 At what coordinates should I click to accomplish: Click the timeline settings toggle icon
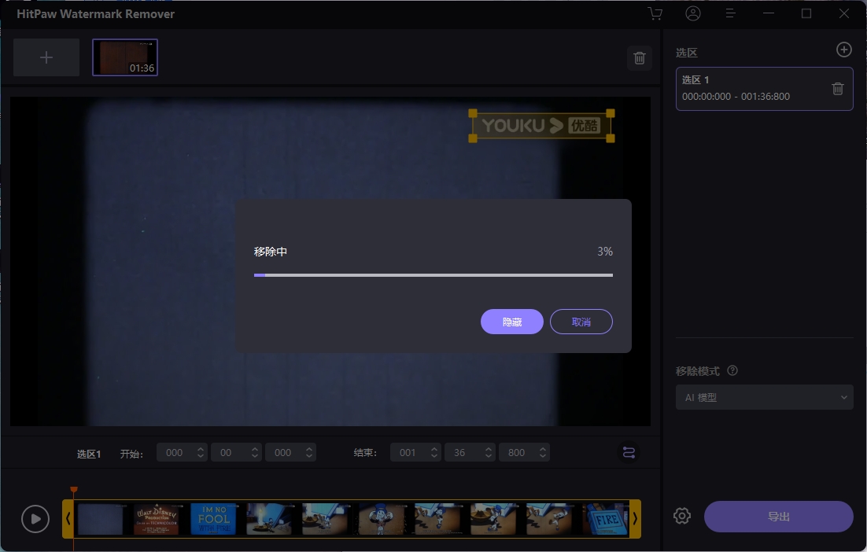[x=629, y=453]
